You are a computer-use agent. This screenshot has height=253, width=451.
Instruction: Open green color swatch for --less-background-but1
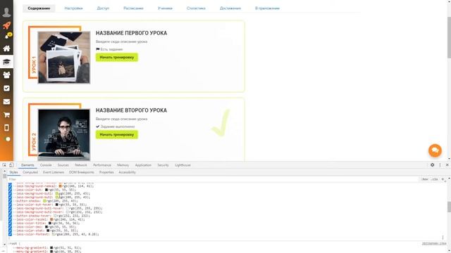(x=57, y=193)
